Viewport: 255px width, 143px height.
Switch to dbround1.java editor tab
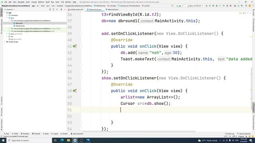coord(113,10)
